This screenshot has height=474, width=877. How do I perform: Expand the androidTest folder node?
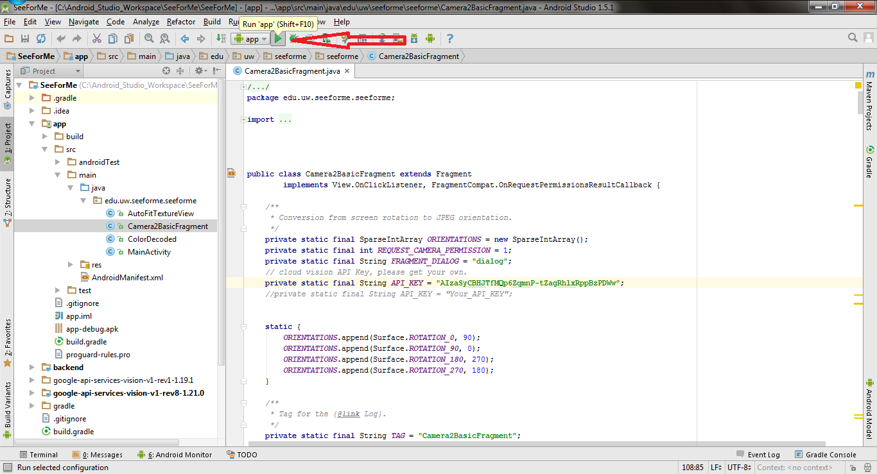(58, 162)
